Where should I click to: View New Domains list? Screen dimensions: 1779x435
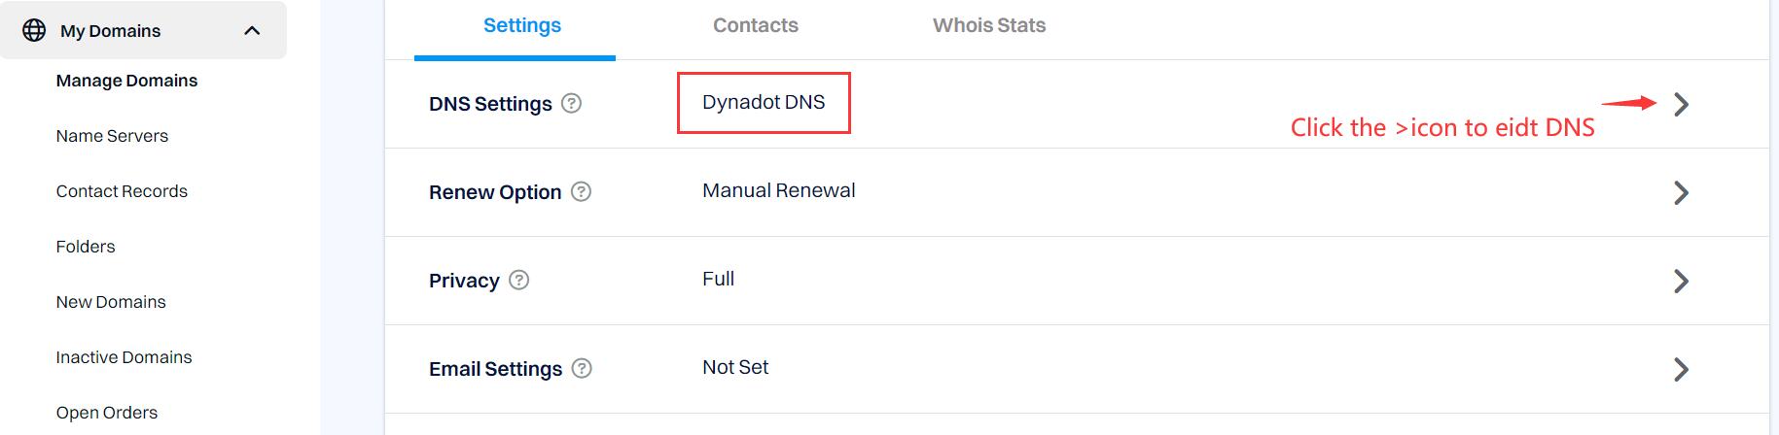(111, 302)
